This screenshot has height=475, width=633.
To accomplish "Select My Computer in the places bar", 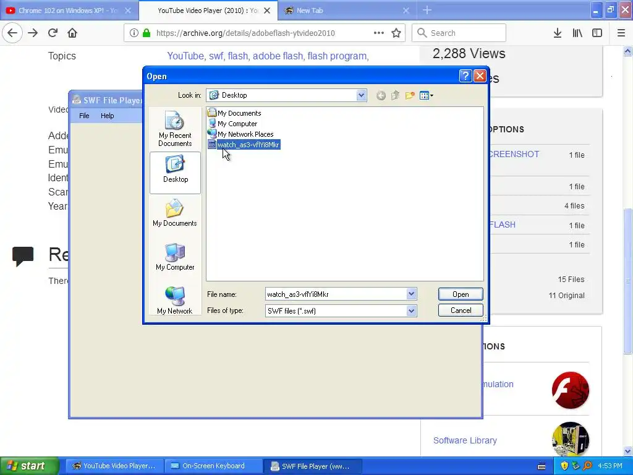I will (175, 257).
